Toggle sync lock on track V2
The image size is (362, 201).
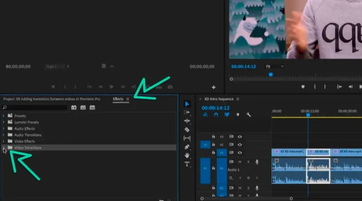(231, 144)
